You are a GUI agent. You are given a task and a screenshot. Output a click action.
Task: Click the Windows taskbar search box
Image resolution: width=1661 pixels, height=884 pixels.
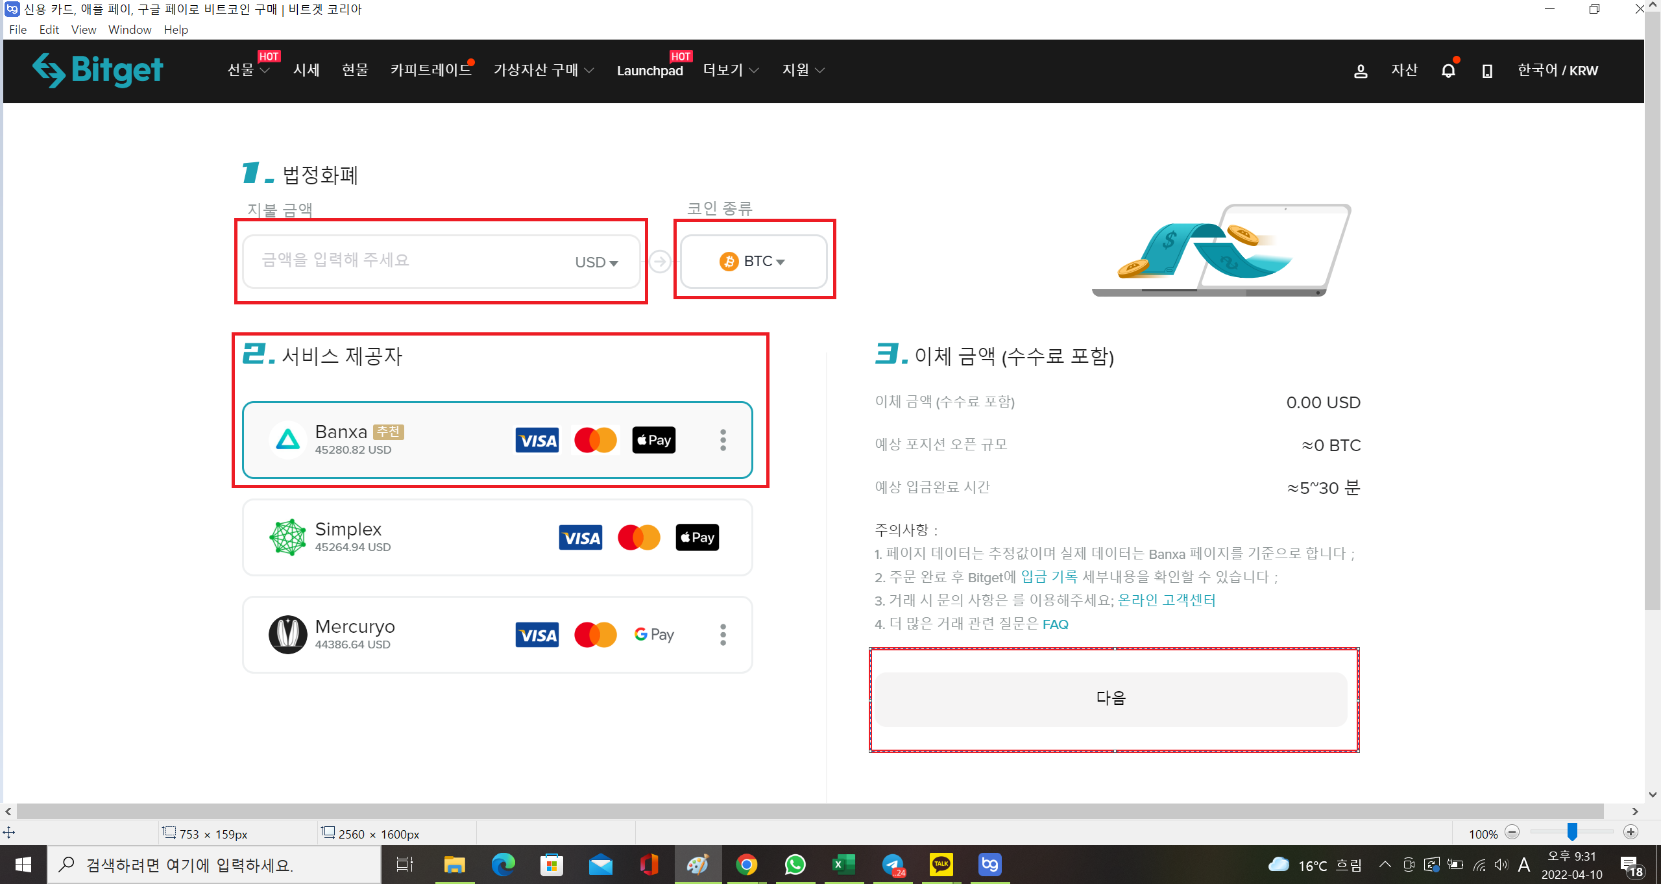pos(214,865)
